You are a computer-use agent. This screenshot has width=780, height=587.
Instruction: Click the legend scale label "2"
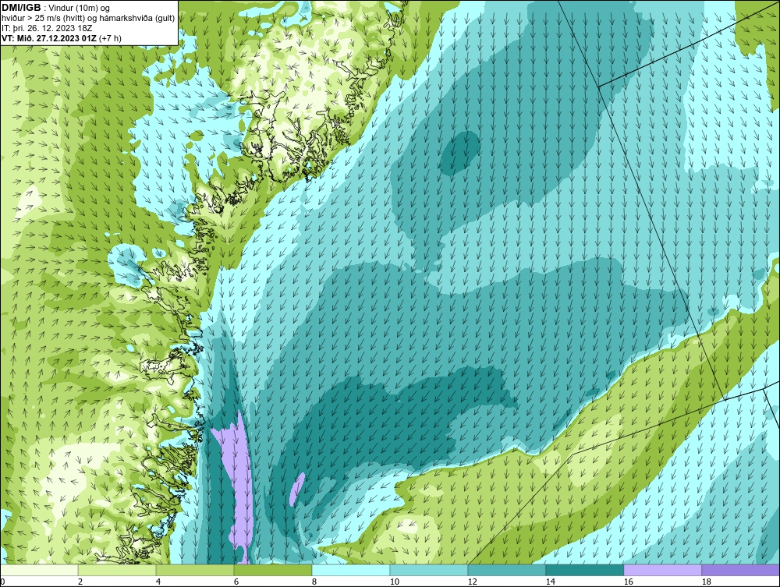click(x=80, y=582)
